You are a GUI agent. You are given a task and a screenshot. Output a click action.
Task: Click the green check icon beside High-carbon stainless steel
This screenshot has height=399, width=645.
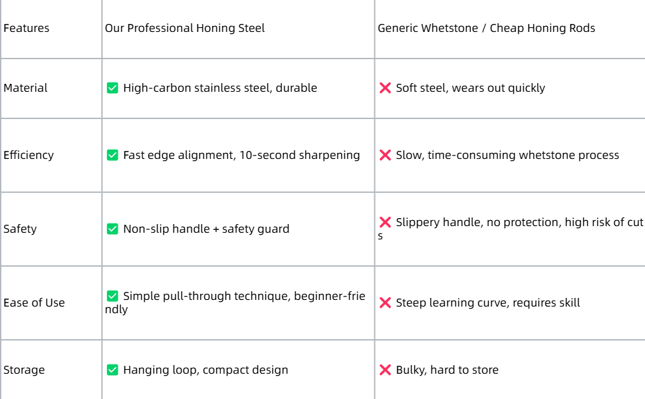(x=112, y=88)
